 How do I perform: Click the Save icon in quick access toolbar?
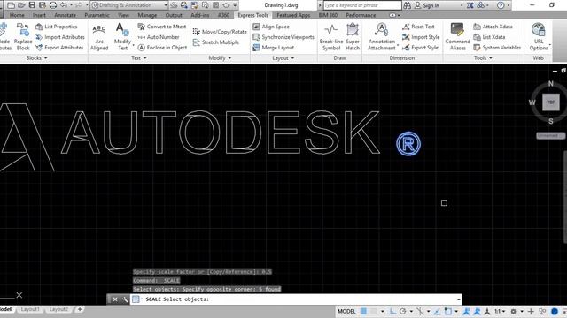pyautogui.click(x=32, y=5)
